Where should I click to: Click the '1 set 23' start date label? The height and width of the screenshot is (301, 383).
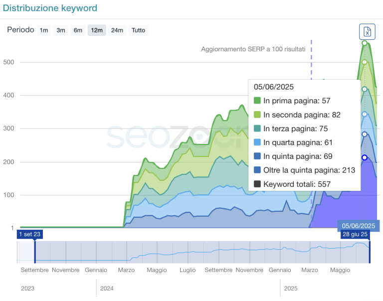[x=29, y=234]
